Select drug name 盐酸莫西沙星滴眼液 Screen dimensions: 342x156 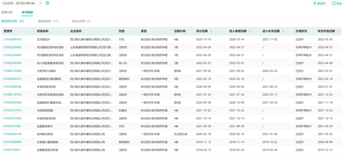(x=49, y=79)
